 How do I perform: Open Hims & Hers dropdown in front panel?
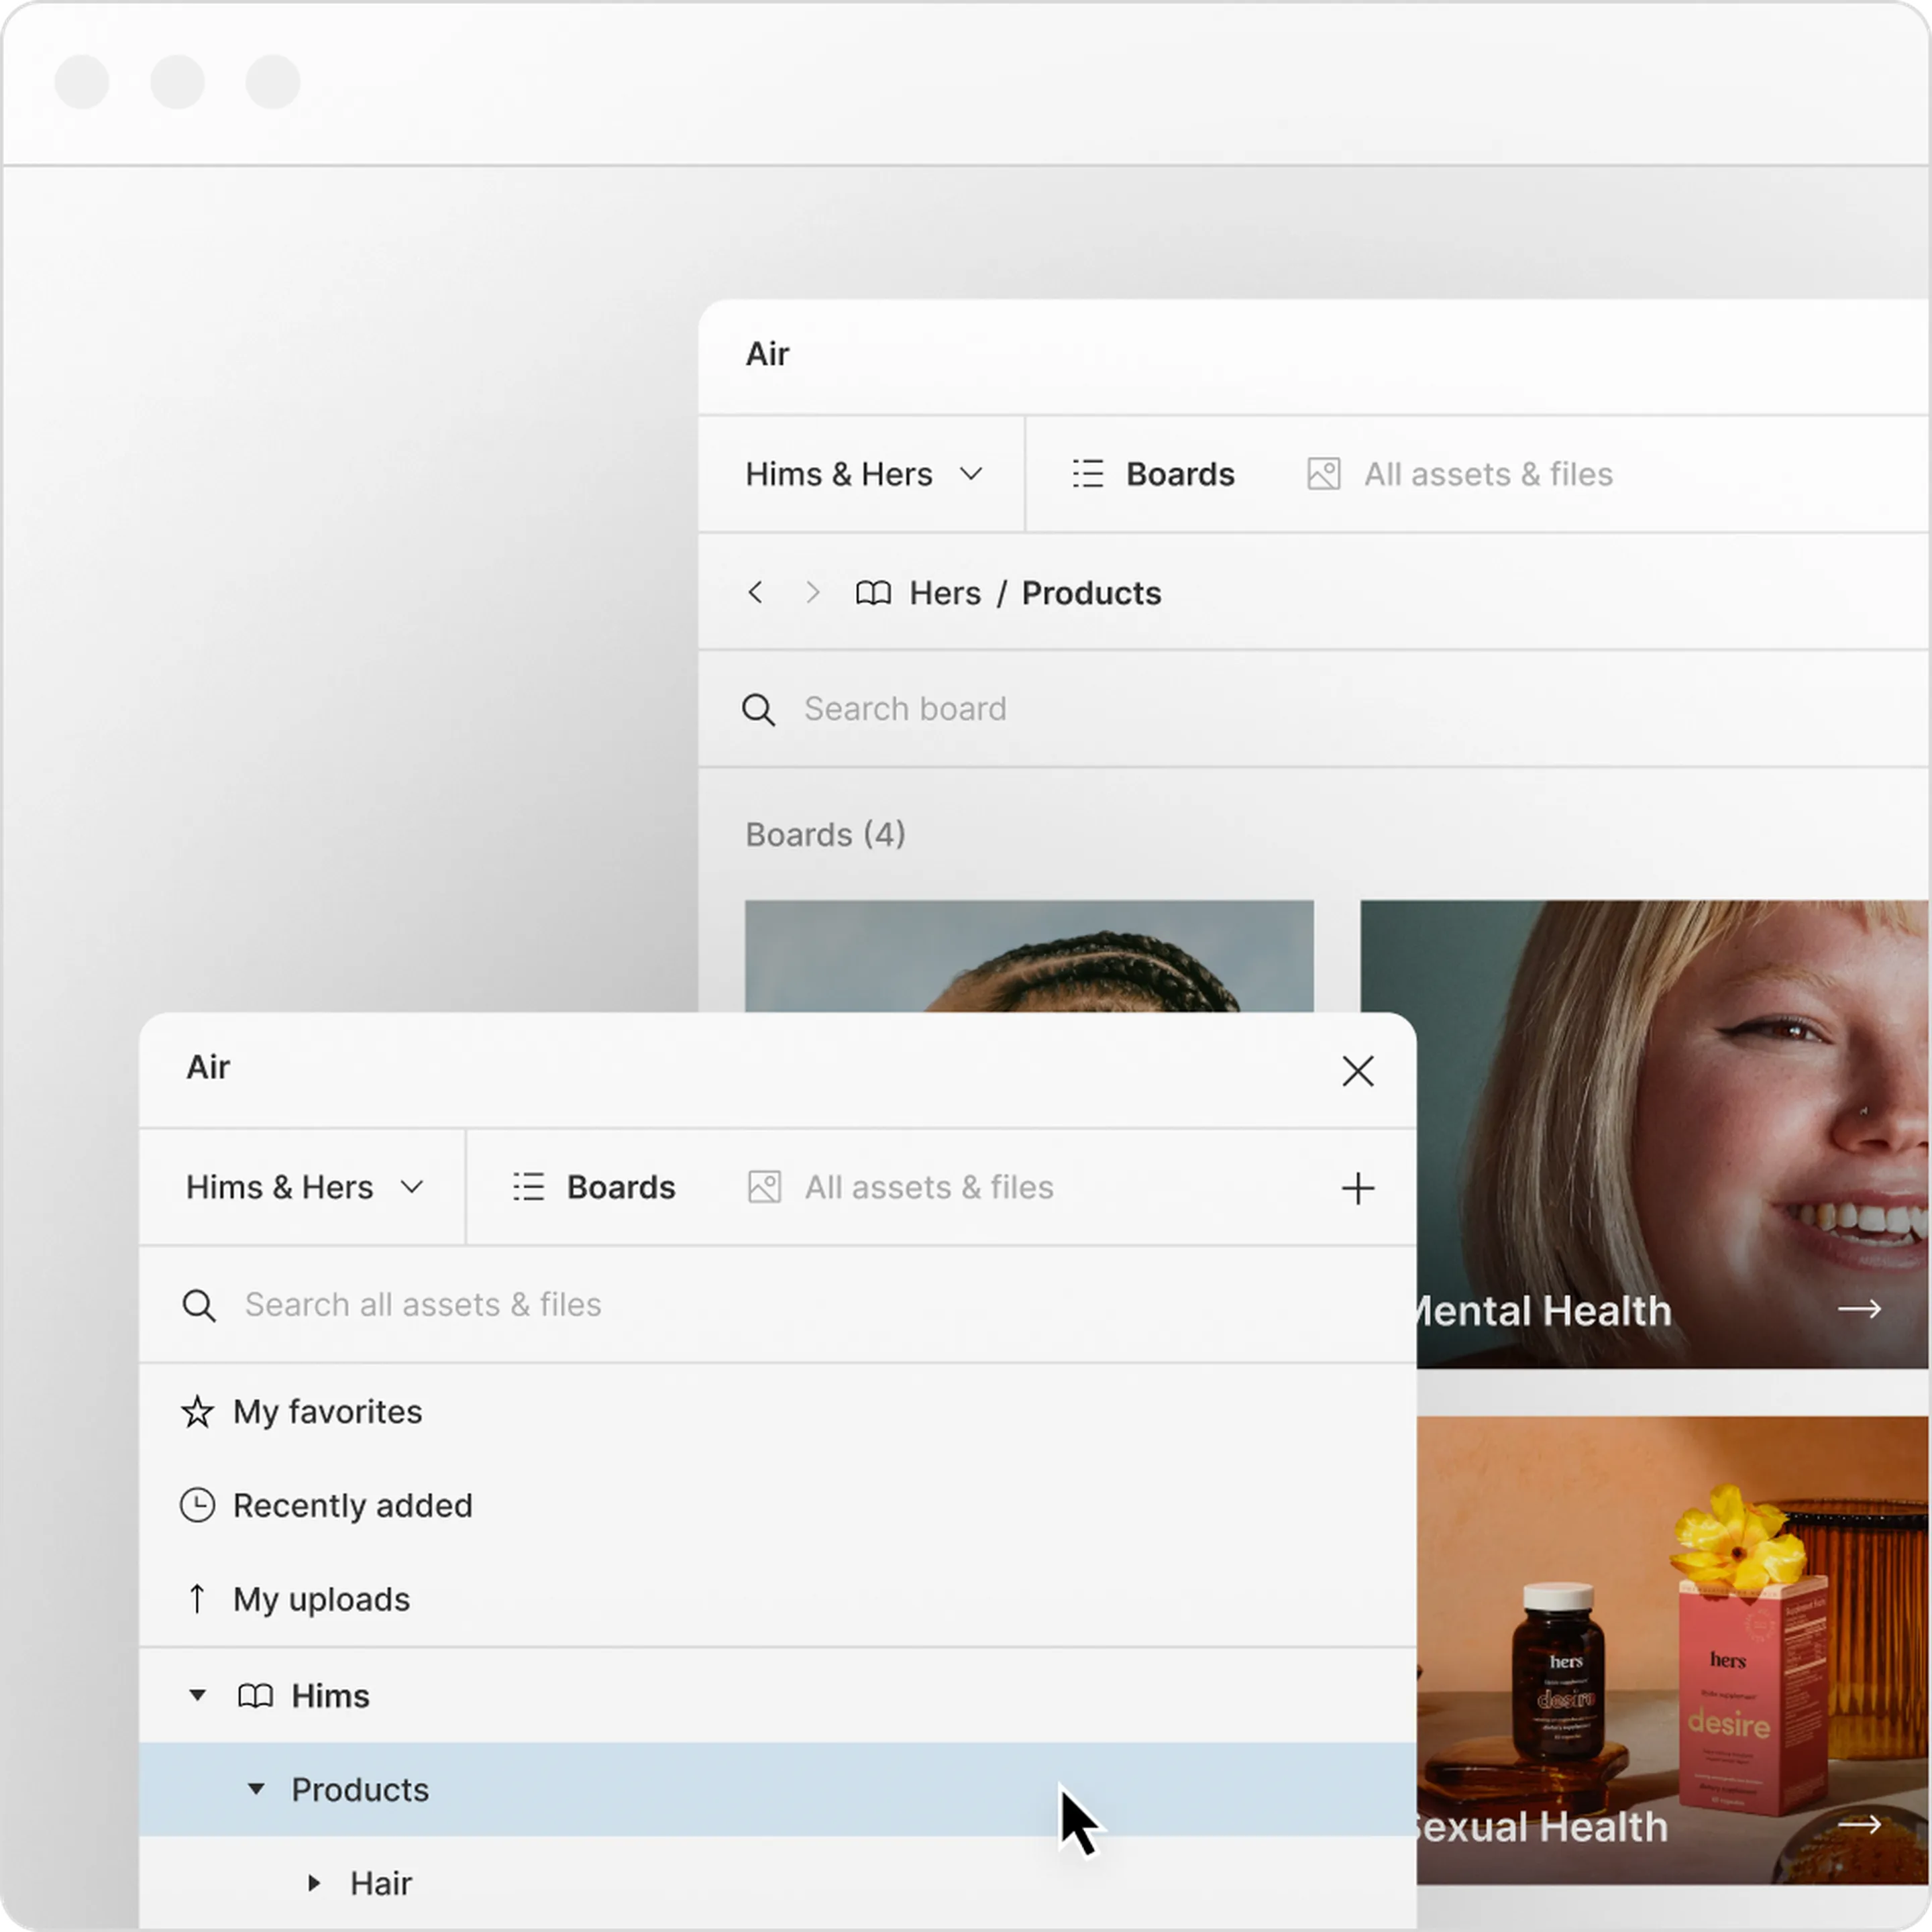point(304,1187)
